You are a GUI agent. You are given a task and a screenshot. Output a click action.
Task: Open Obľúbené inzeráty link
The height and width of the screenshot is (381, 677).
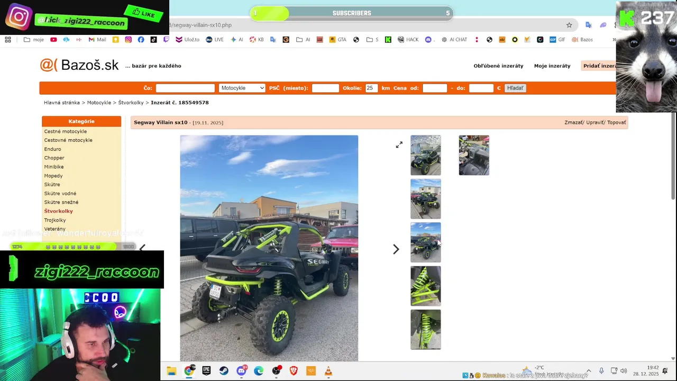coord(498,66)
